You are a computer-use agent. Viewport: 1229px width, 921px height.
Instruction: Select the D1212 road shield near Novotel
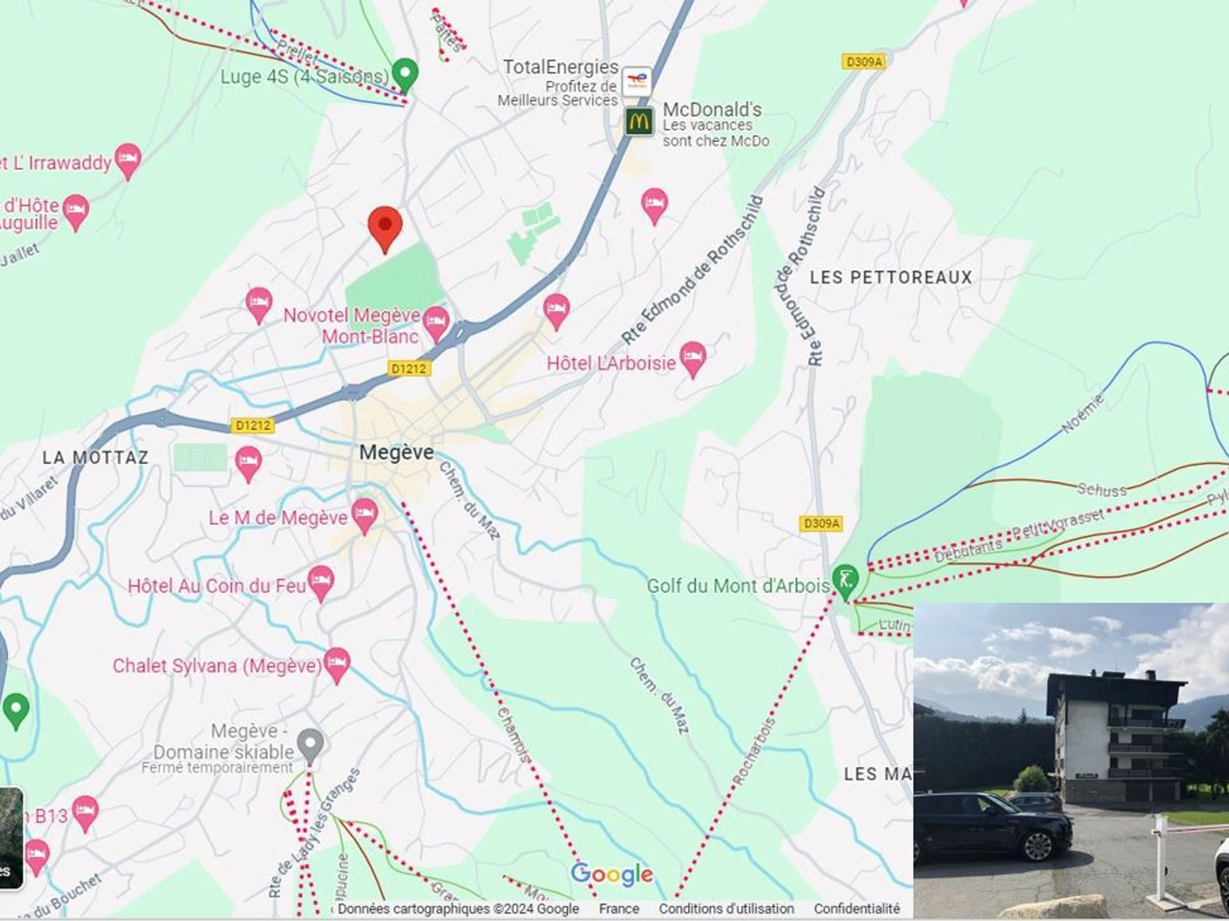pos(409,368)
